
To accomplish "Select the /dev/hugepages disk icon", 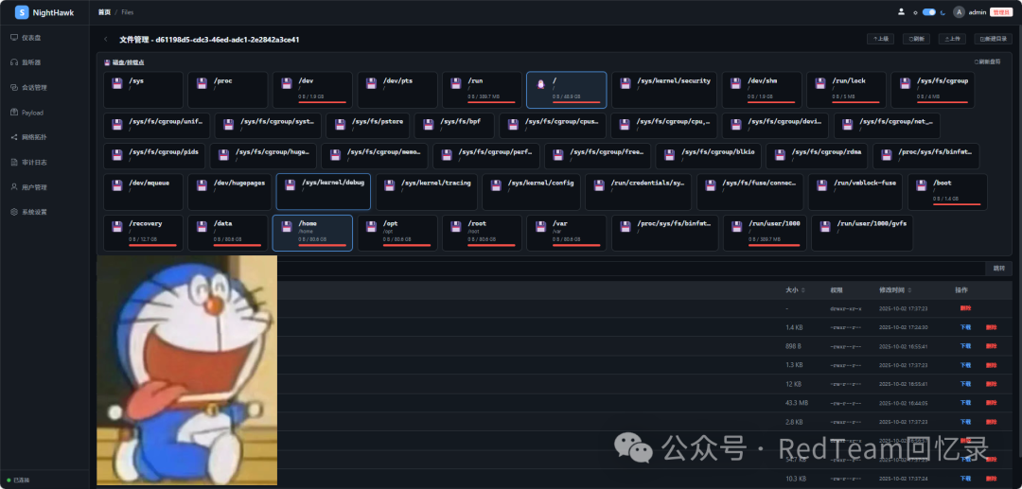I will tap(202, 185).
